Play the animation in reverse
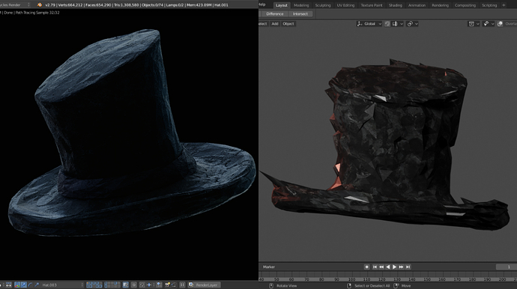Viewport: 517px width, 289px height. (388, 267)
